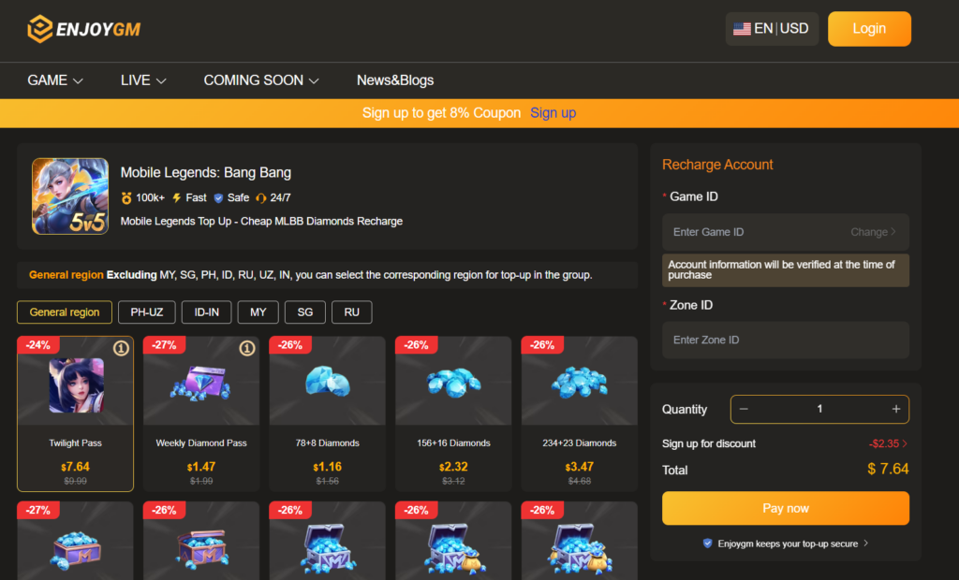Open the info icon on Twilight Pass

point(121,348)
